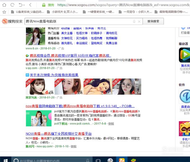This screenshot has height=162, width=190.
Task: Click the taskbar microphone icon
Action: point(88,160)
